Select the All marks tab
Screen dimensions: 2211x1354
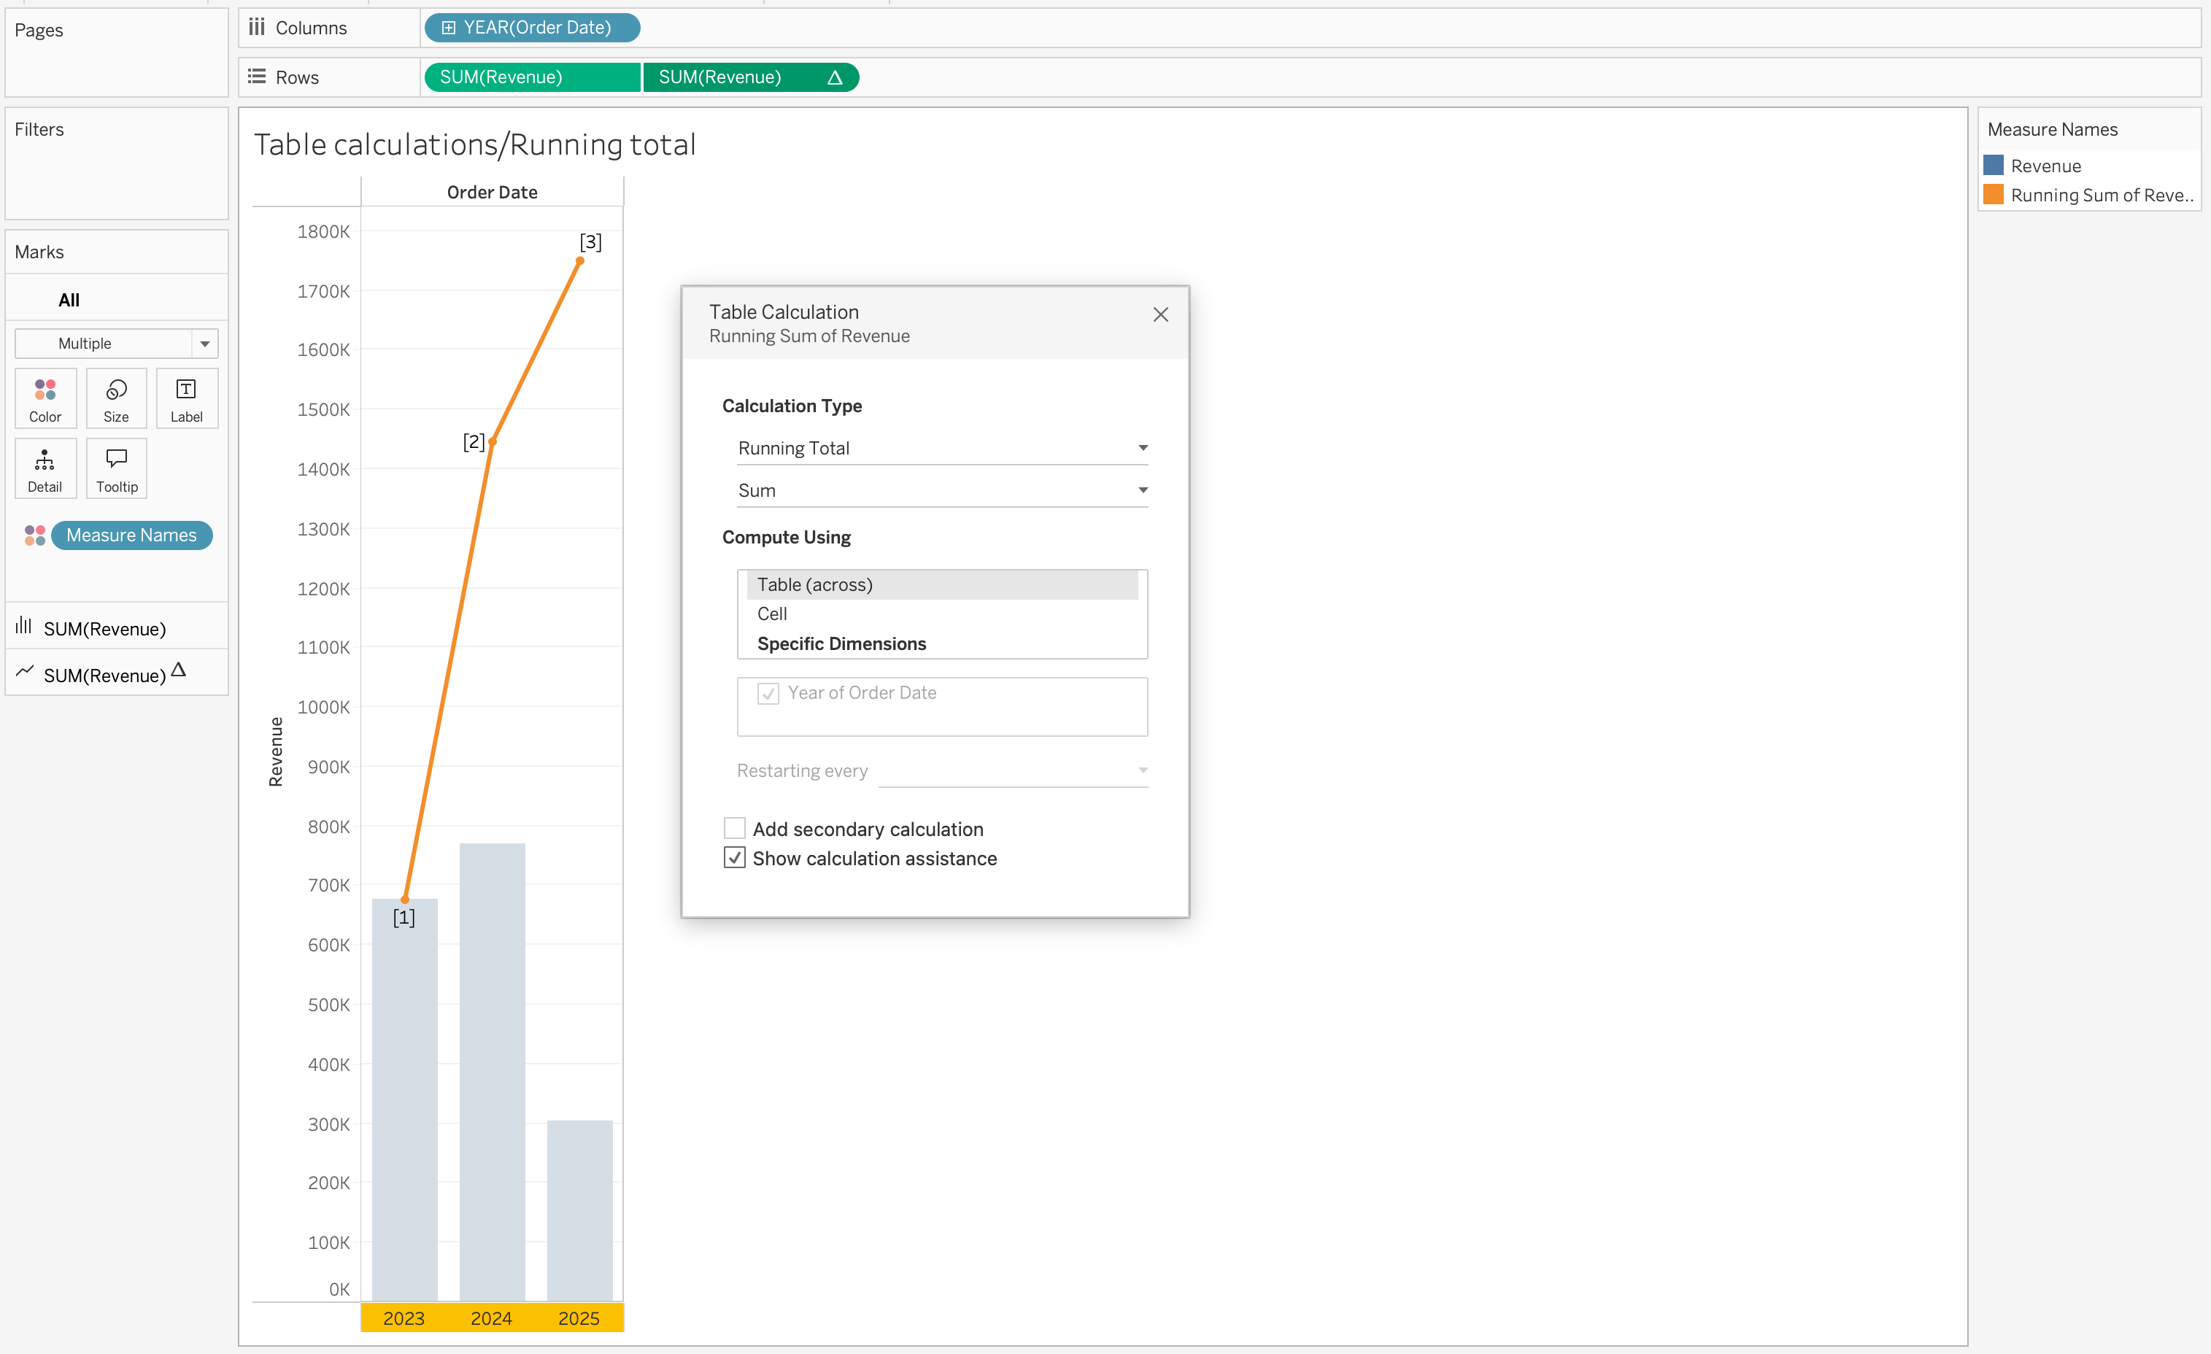69,300
